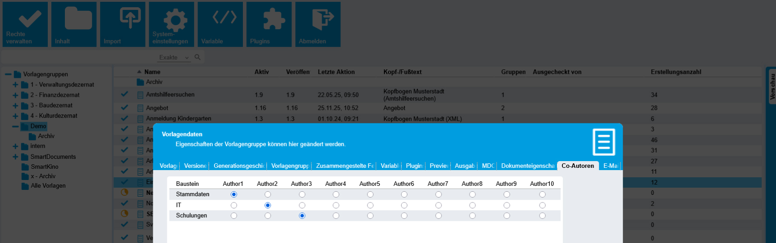Open the Amtshilfeersuchen template entry
Screen dimensions: 776x243
click(170, 94)
